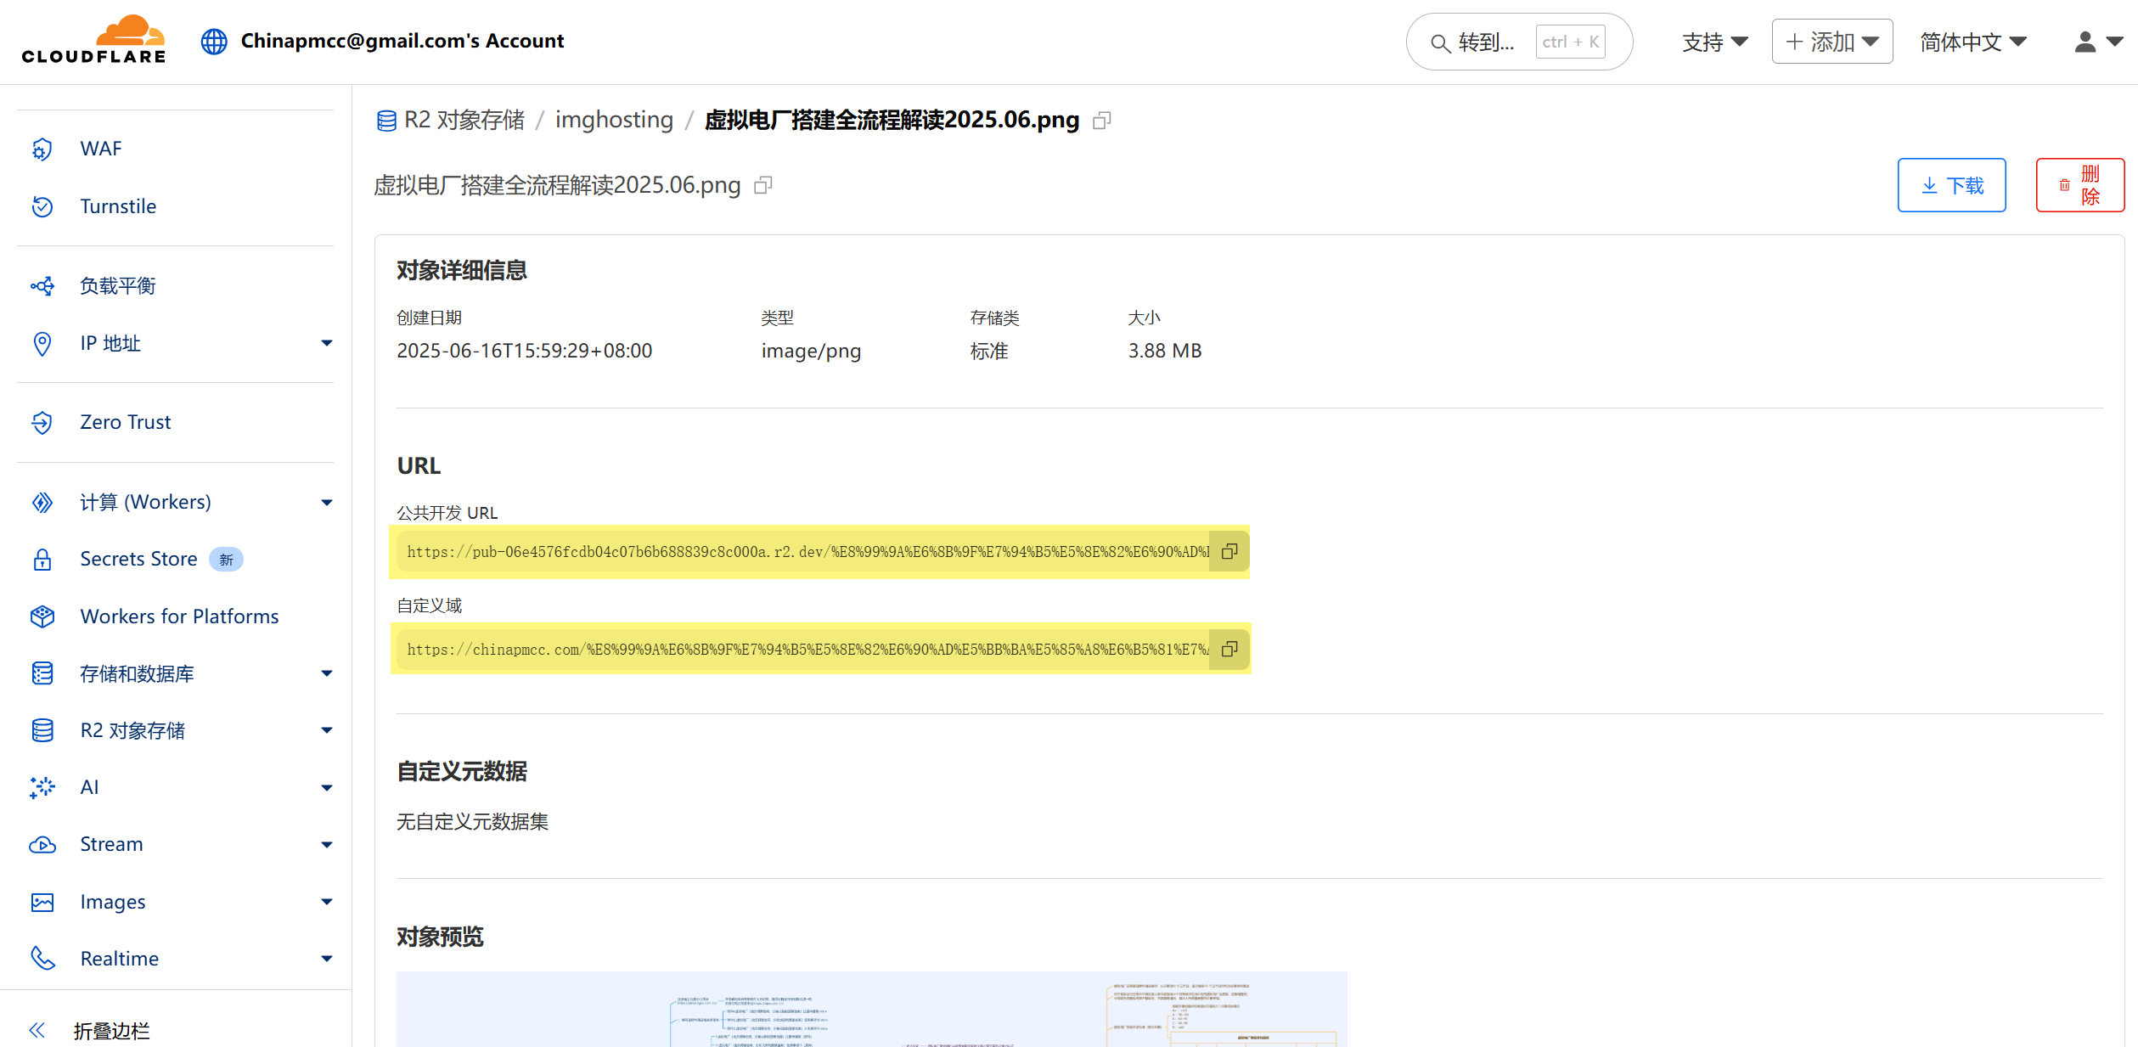
Task: Open the user account profile menu
Action: click(x=2096, y=42)
